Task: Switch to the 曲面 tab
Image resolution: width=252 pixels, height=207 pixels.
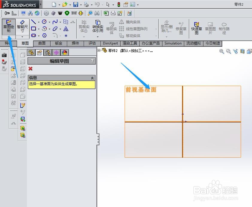Action: (x=42, y=43)
